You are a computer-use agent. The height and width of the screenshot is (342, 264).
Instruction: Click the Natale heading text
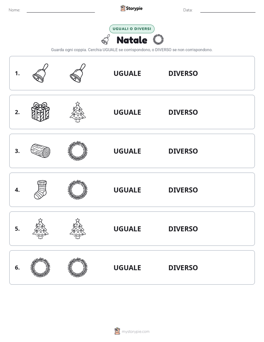(132, 40)
